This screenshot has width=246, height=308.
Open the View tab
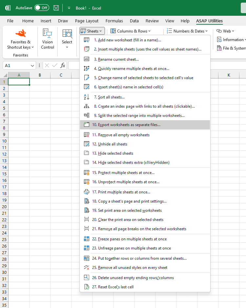click(170, 21)
